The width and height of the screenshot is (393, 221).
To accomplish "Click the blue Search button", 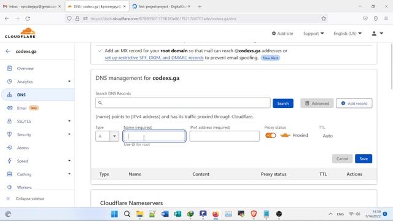I will coord(283,104).
